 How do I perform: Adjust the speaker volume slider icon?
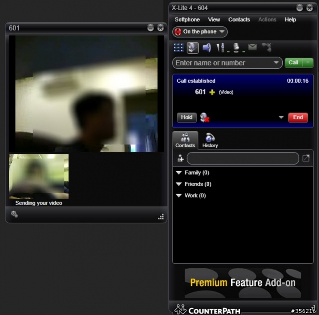(x=221, y=48)
